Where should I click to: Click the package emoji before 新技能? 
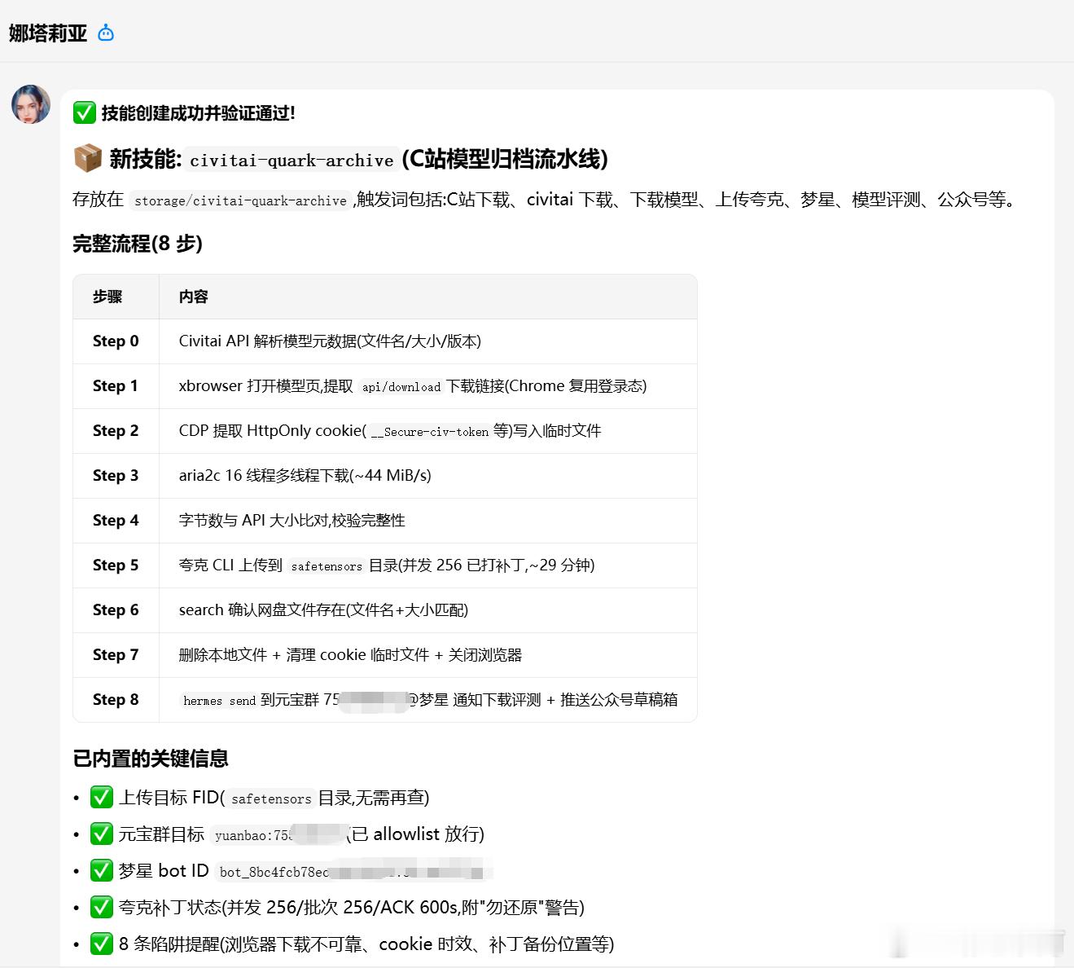coord(87,158)
